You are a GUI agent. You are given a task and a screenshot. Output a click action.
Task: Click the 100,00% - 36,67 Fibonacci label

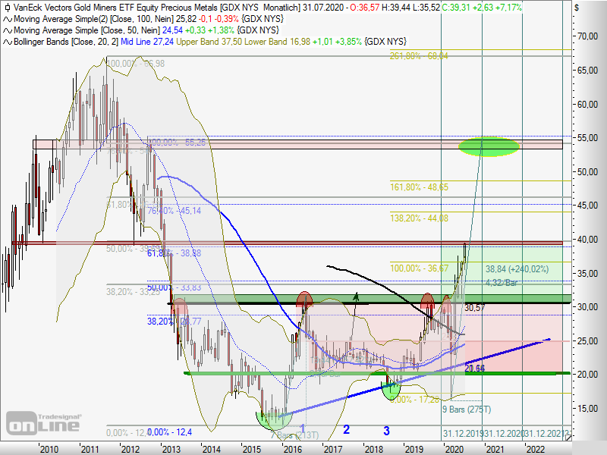click(419, 268)
